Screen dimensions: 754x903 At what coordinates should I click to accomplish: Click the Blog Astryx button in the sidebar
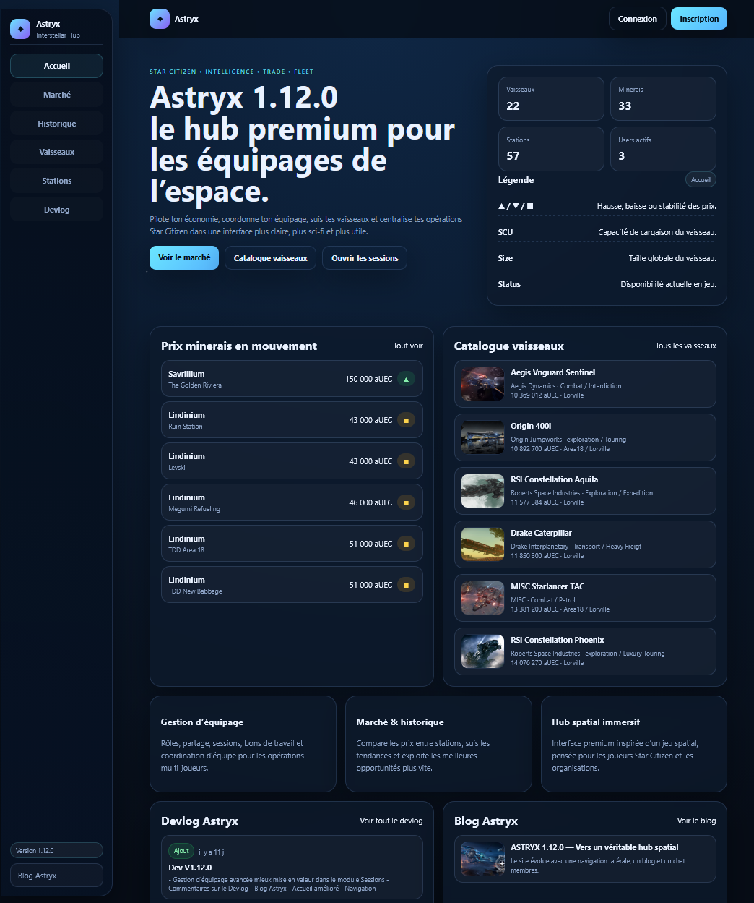click(57, 876)
